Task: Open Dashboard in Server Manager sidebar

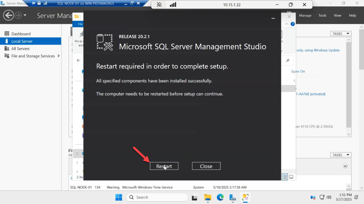Action: point(21,34)
